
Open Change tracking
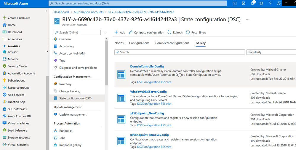tap(67, 91)
